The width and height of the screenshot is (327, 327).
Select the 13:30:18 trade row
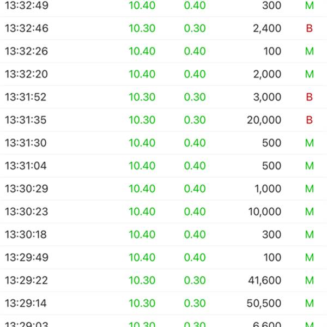(163, 234)
